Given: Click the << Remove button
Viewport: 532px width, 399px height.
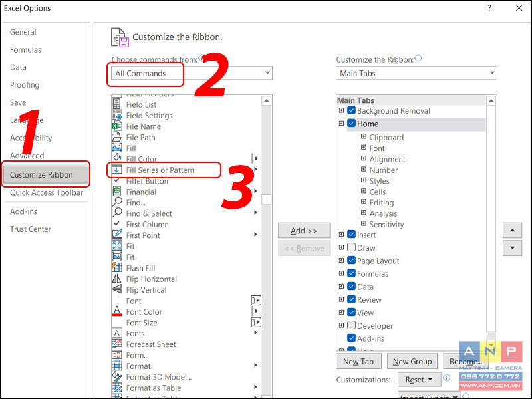Looking at the screenshot, I should [x=304, y=248].
